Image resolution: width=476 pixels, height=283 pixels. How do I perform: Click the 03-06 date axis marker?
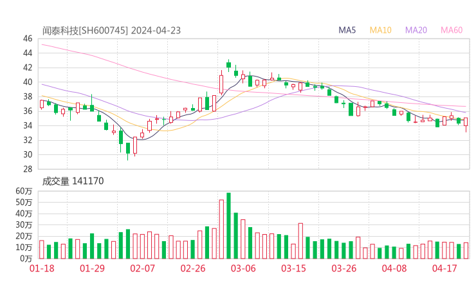pyautogui.click(x=243, y=268)
